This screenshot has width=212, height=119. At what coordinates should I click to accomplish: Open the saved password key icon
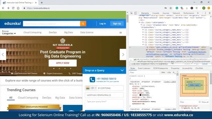click(166, 8)
